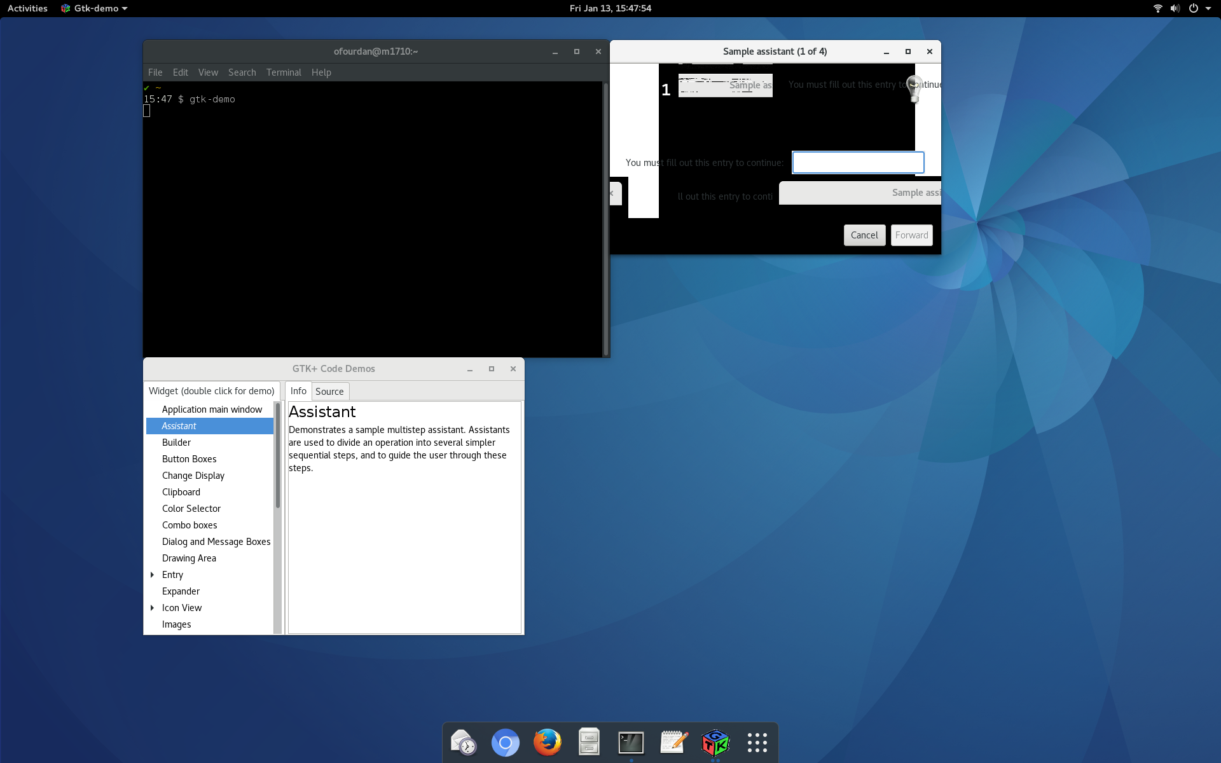Open the Terminal menu in the menu bar
The width and height of the screenshot is (1221, 763).
coord(284,72)
